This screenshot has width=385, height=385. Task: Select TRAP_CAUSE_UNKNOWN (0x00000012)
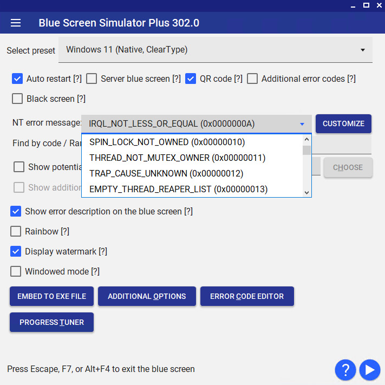click(192, 174)
